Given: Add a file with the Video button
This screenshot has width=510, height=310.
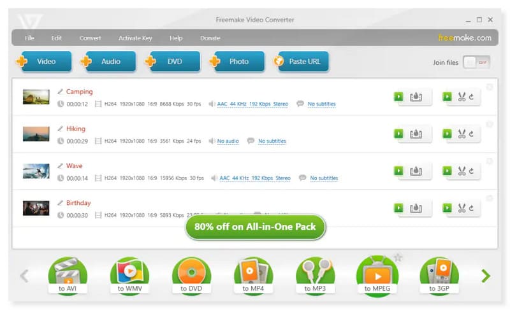Looking at the screenshot, I should coord(41,62).
